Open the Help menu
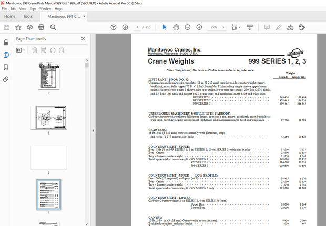This screenshot has height=226, width=326. tap(58, 9)
